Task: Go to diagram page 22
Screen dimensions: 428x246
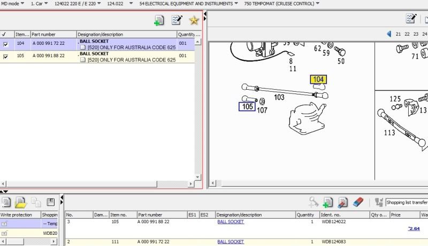Action: click(x=407, y=34)
